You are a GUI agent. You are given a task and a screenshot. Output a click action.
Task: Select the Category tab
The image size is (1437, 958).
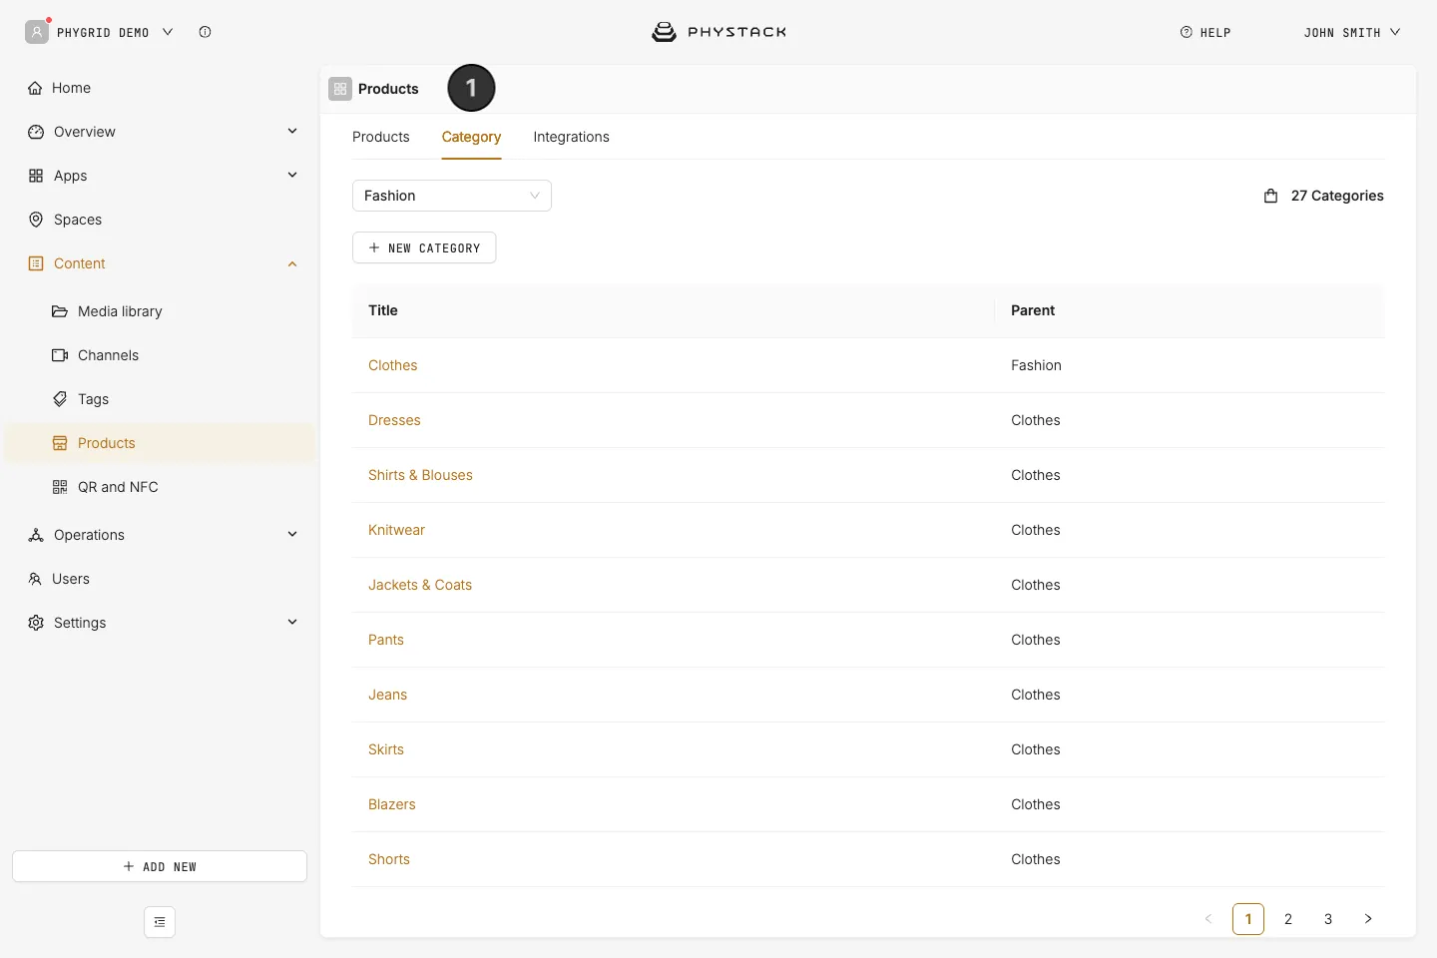pos(471,137)
